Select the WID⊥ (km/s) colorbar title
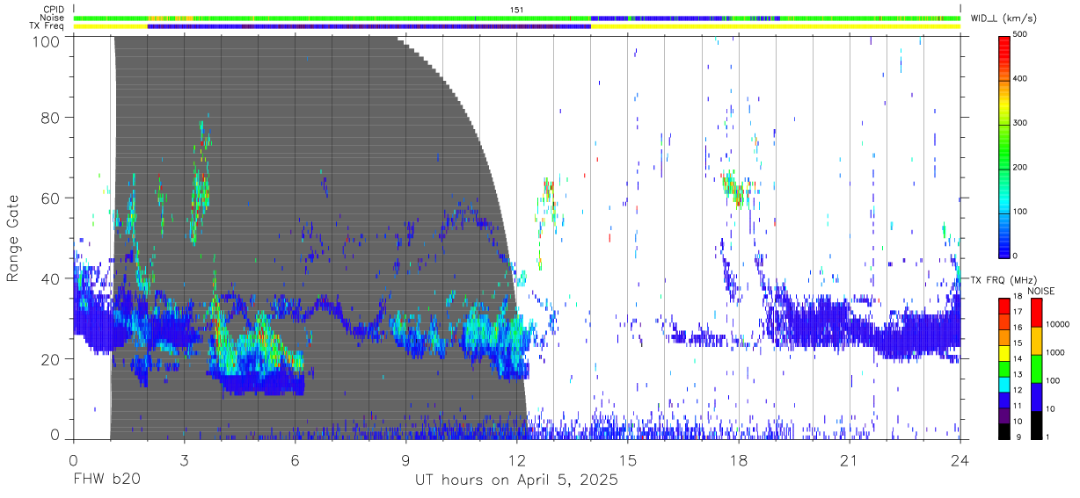Screen dimensions: 1080x498 click(x=1005, y=18)
